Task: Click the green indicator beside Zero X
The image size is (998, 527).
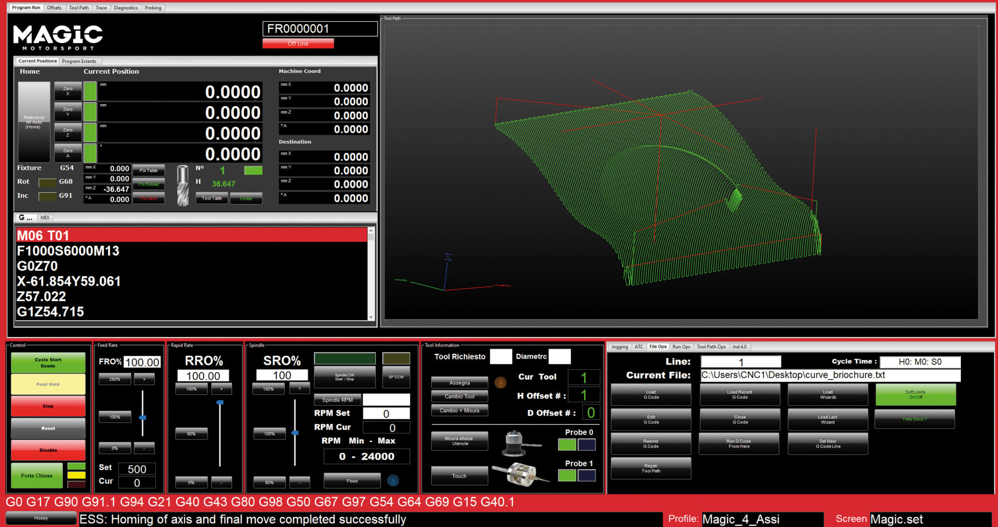Action: pyautogui.click(x=90, y=91)
